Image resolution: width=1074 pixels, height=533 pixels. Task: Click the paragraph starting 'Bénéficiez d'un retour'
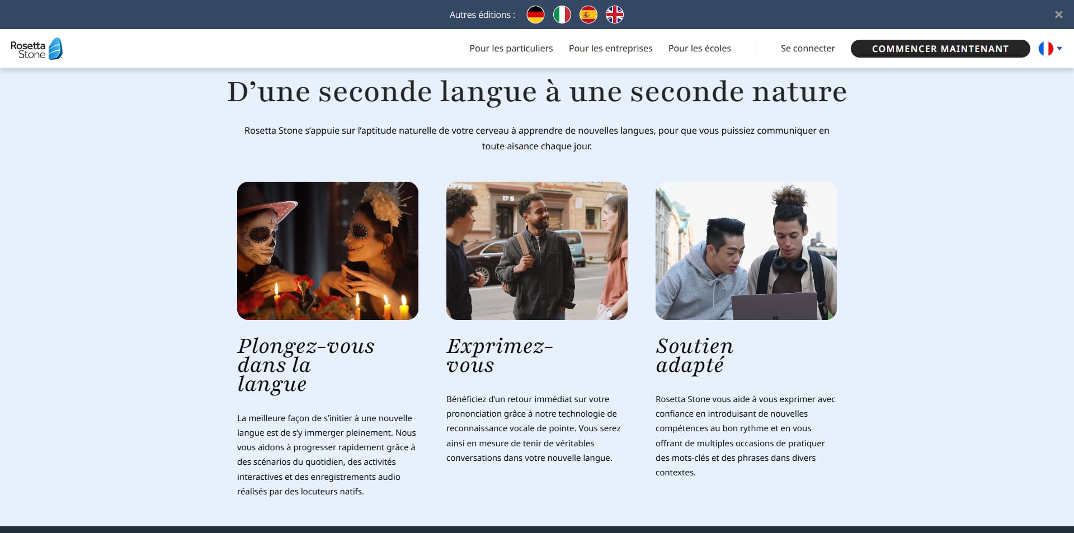534,428
